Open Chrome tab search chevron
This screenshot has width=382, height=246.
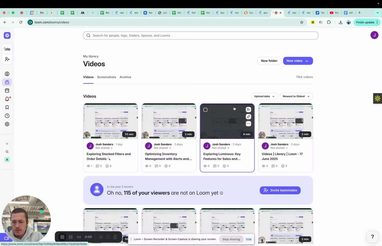pos(378,13)
